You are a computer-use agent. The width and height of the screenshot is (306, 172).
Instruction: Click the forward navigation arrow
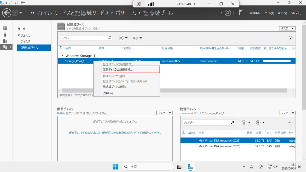pyautogui.click(x=15, y=13)
